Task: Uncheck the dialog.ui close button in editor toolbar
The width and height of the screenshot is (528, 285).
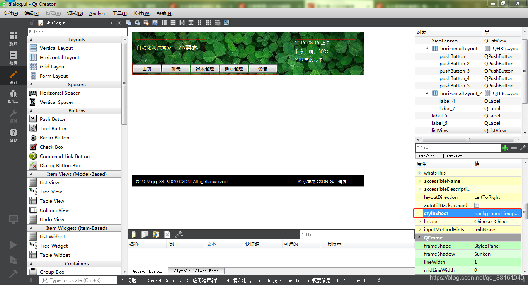Action: point(119,23)
